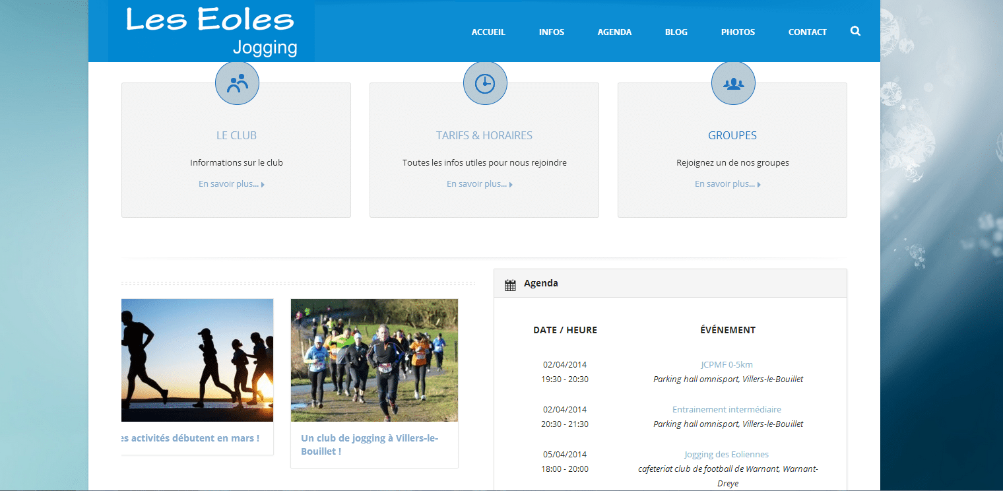Click the Le Club people icon
Image resolution: width=1003 pixels, height=491 pixels.
(x=237, y=83)
